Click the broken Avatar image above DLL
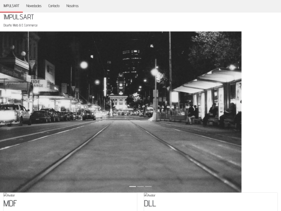The image size is (281, 211). pyautogui.click(x=150, y=195)
